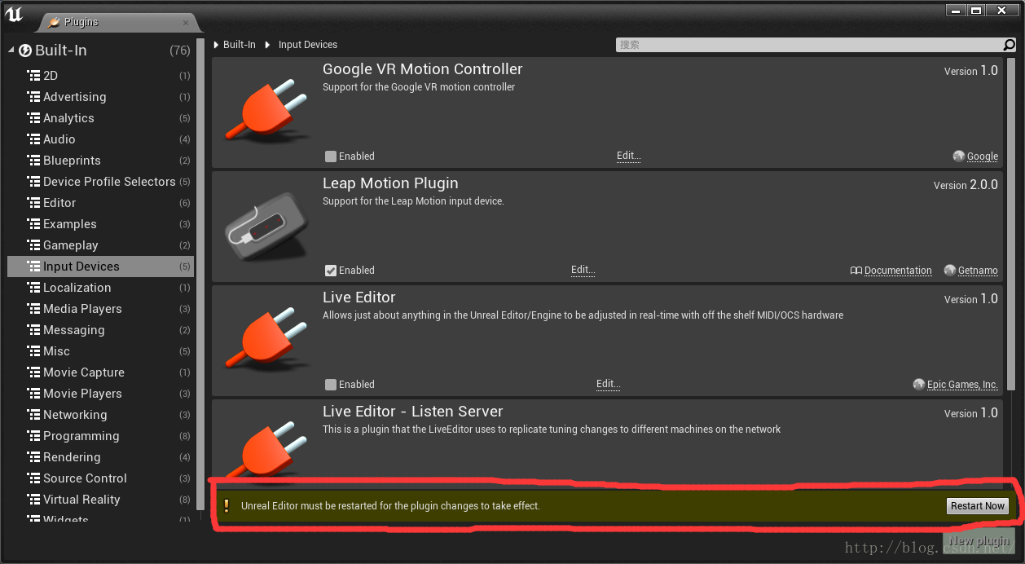Viewport: 1025px width, 564px height.
Task: Select the Messaging category
Action: tap(101, 330)
